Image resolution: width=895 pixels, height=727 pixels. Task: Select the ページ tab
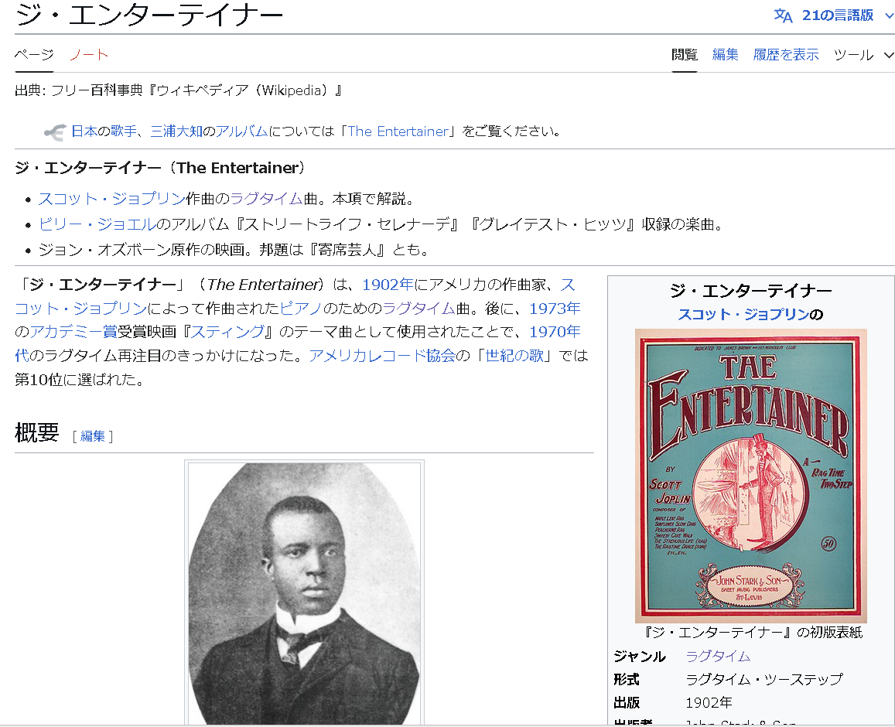coord(34,55)
